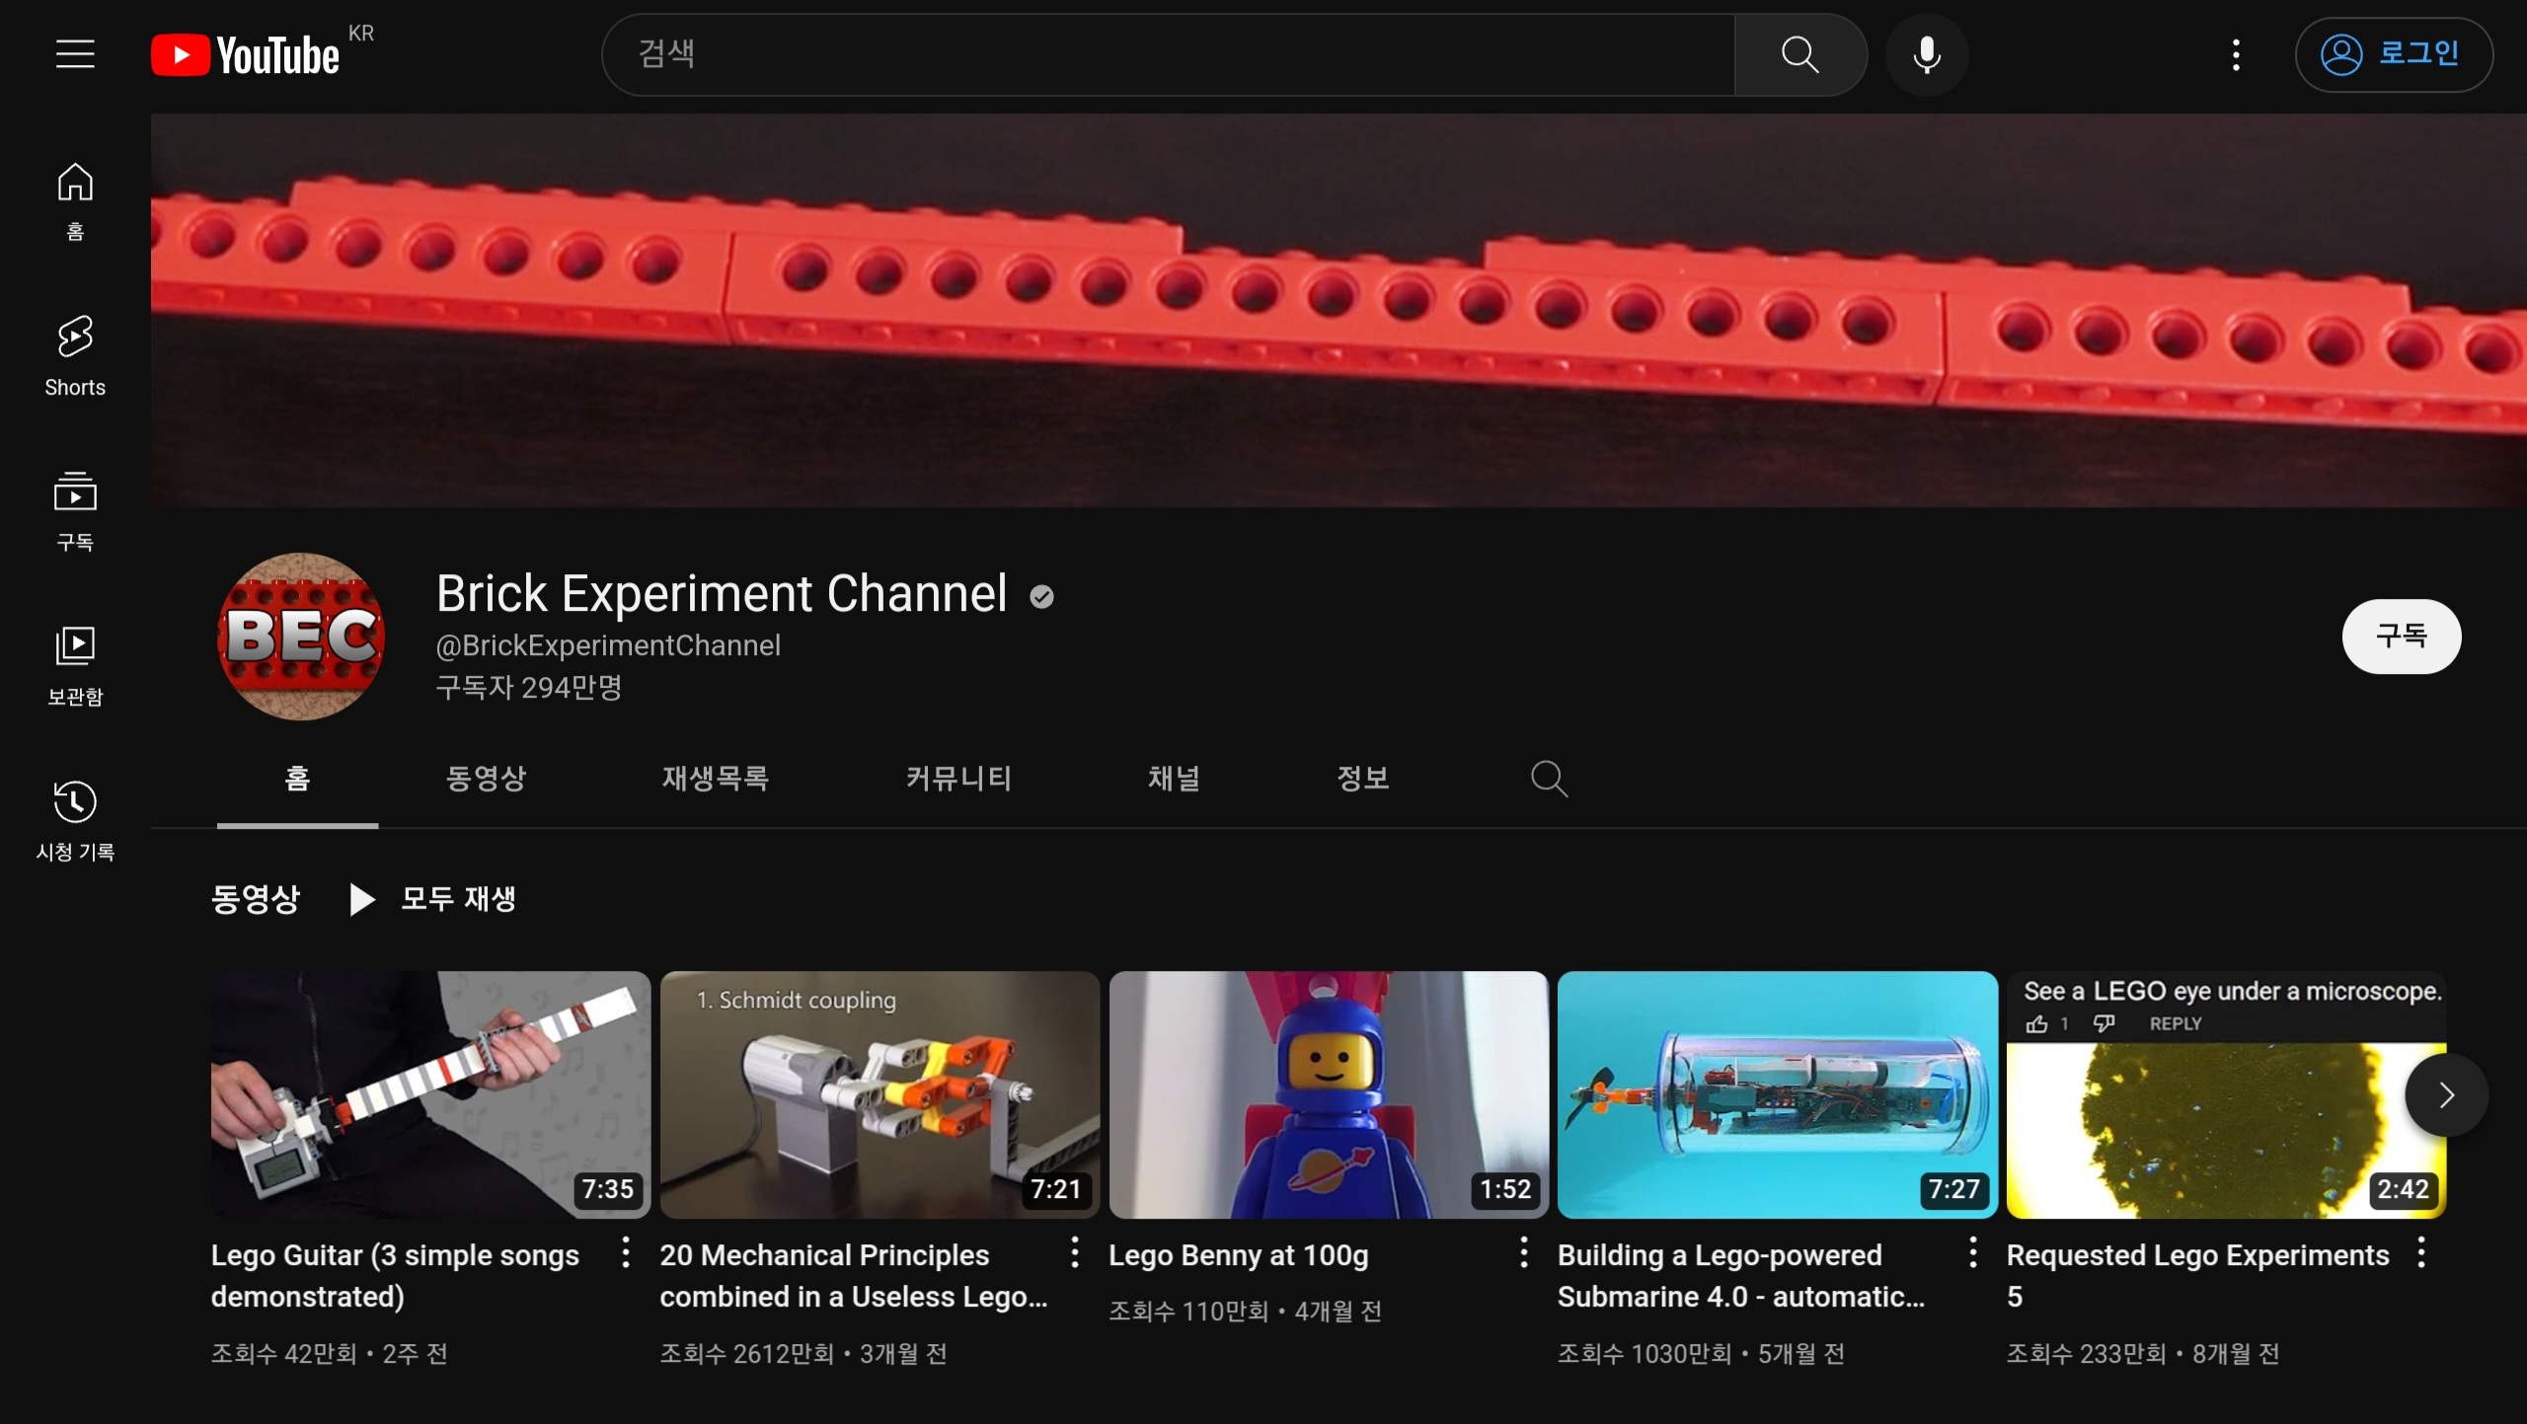
Task: Open Lego-powered Submarine video thumbnail
Action: [1777, 1094]
